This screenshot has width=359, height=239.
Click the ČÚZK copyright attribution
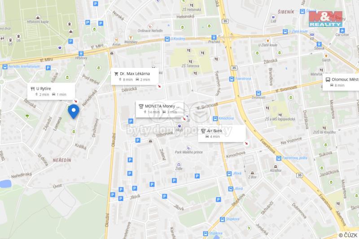pyautogui.click(x=348, y=235)
